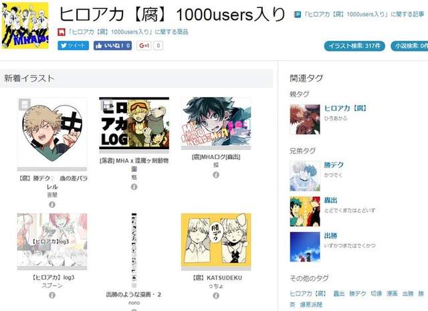428x311 pixels.
Task: Click the Twitter tweet button
Action: 73,45
